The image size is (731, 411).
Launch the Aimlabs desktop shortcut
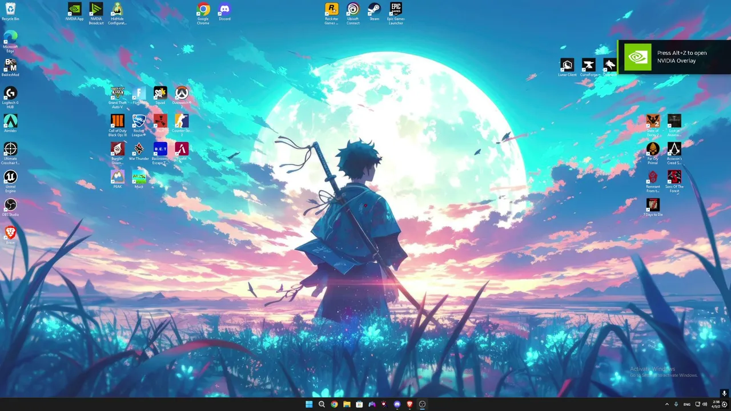pos(10,123)
